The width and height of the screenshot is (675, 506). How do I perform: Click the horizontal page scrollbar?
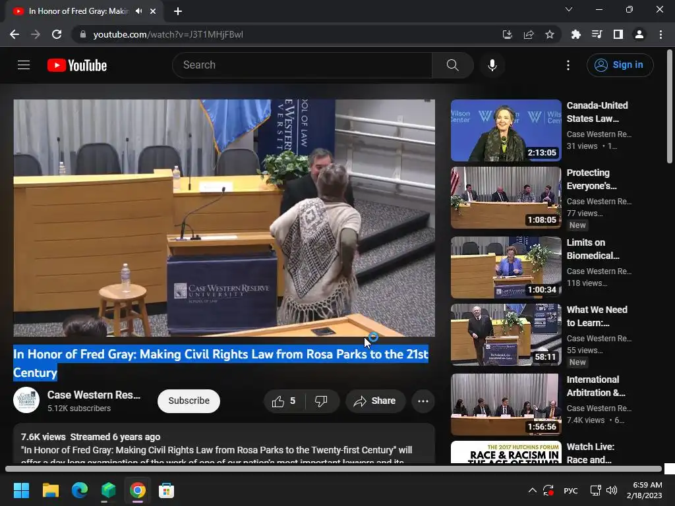coord(333,469)
